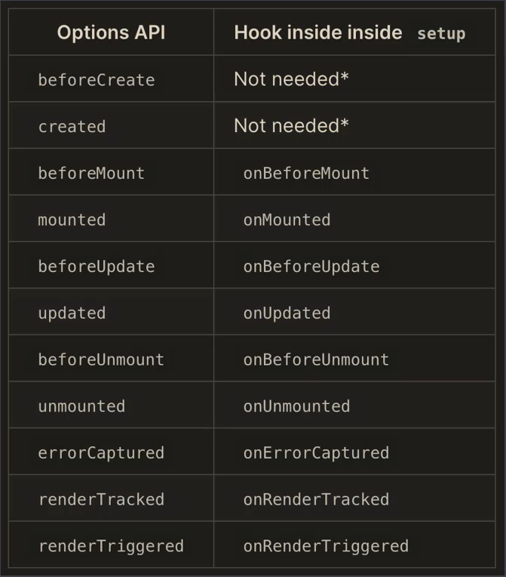Viewport: 506px width, 577px height.
Task: Select the beforeUnmount option cell
Action: (x=101, y=359)
